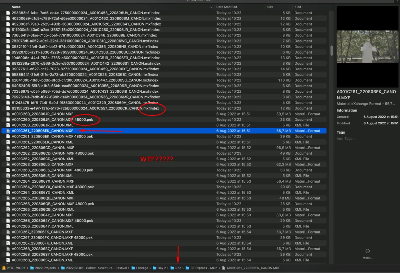400x273 pixels.
Task: Select A001C268_220806S7_CANON.MXF file name
Action: (42, 249)
